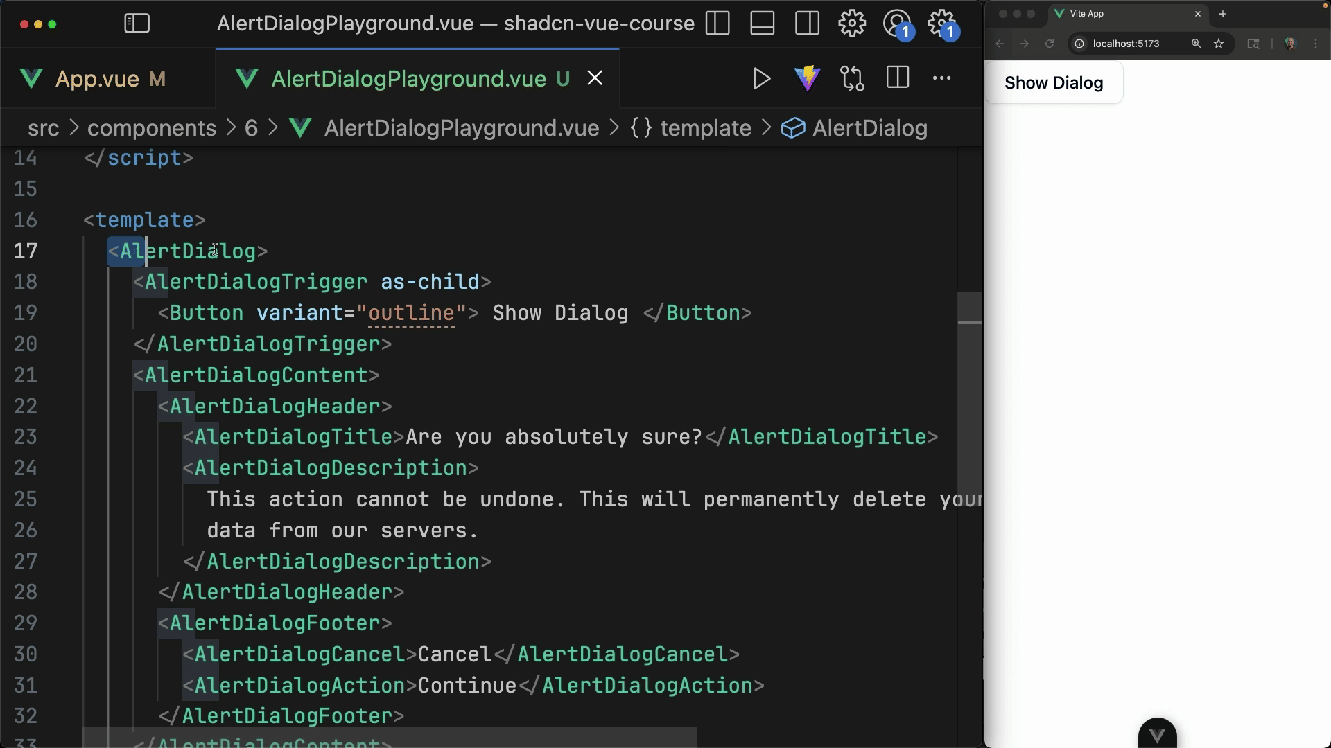Run the file with the play icon
The image size is (1331, 748).
tap(762, 78)
